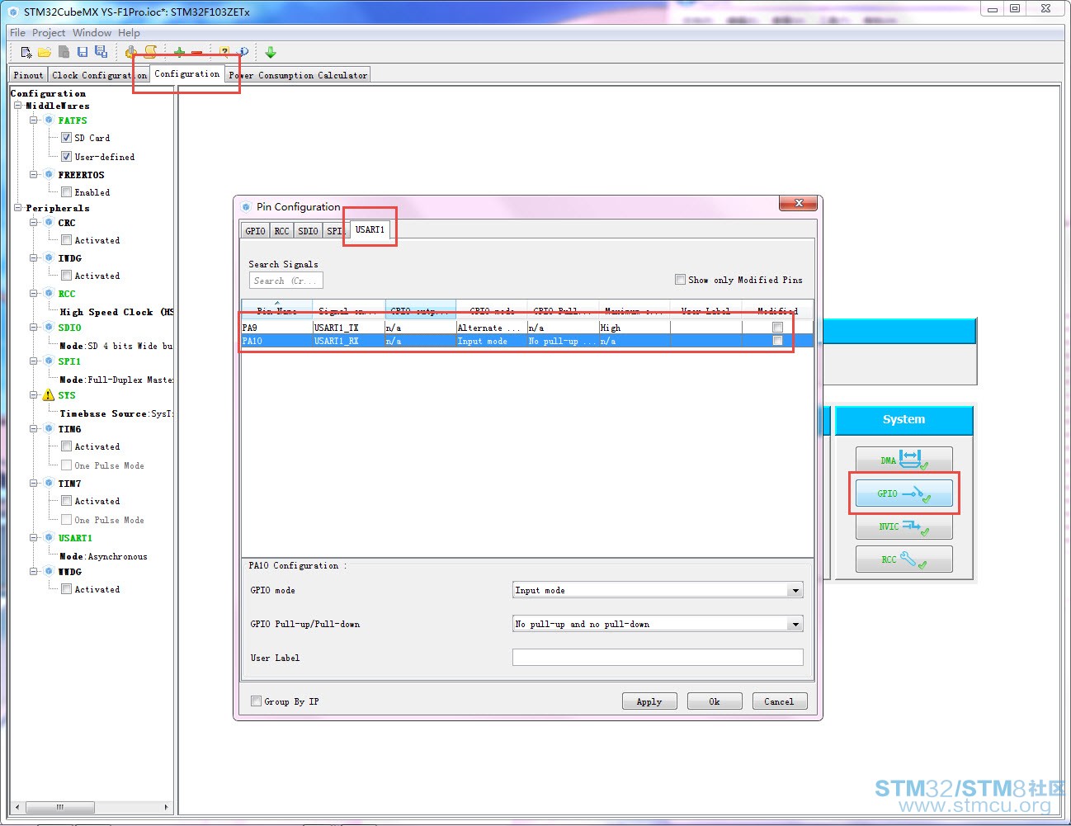The height and width of the screenshot is (826, 1071).
Task: Open the DMA system configuration button
Action: point(904,460)
